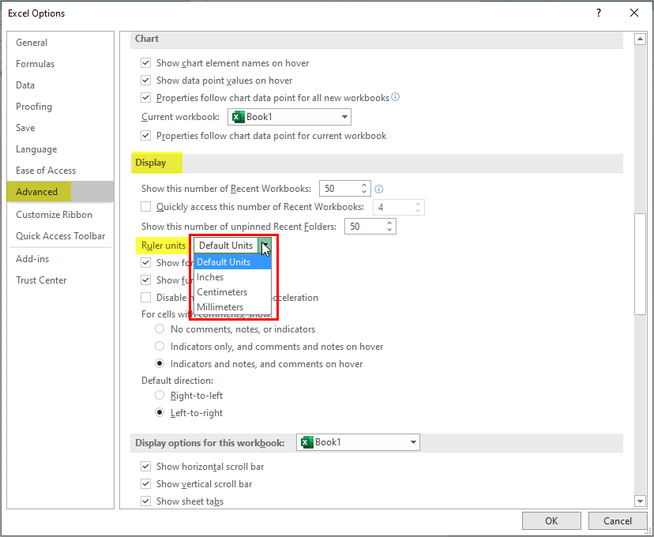Choose Right-to-left default direction
Image resolution: width=654 pixels, height=537 pixels.
pyautogui.click(x=160, y=395)
